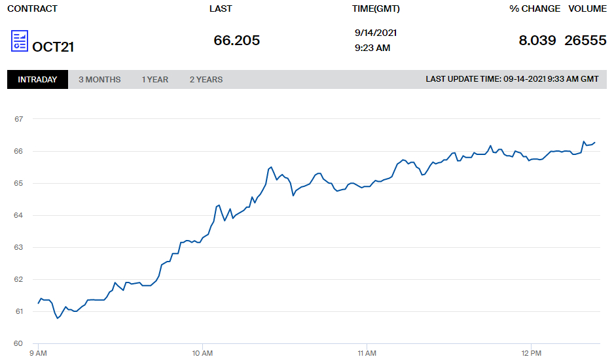This screenshot has width=614, height=359.
Task: Click the 65 y-axis label
Action: pyautogui.click(x=18, y=183)
